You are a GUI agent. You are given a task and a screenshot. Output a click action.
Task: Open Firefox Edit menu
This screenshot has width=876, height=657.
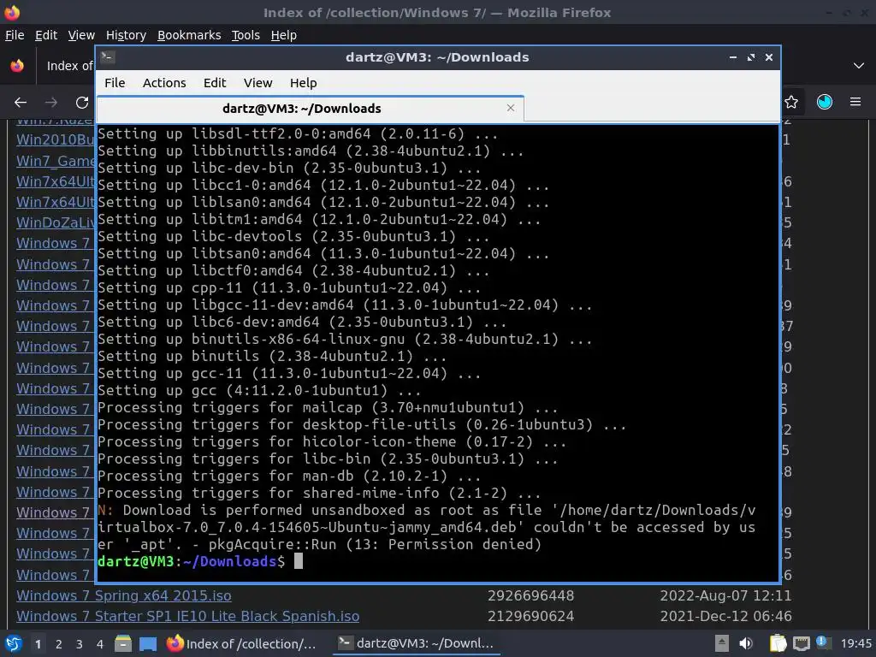(46, 35)
